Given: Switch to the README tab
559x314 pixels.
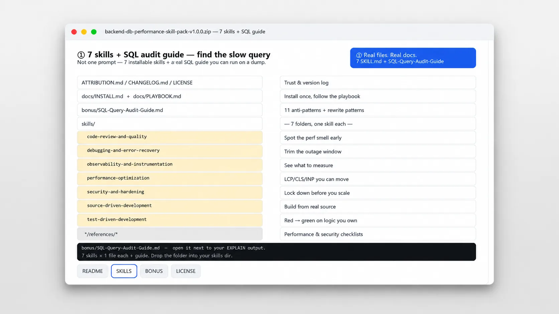Looking at the screenshot, I should [93, 271].
